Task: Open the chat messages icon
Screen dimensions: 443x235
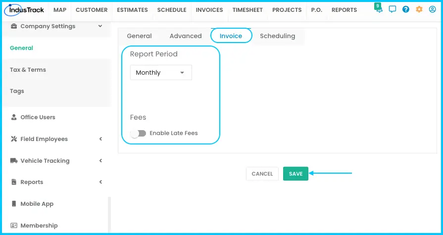Action: (392, 9)
